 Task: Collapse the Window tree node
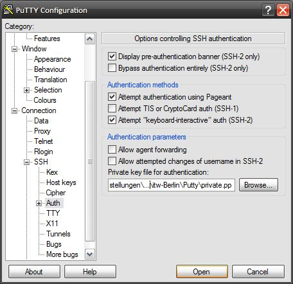click(14, 49)
